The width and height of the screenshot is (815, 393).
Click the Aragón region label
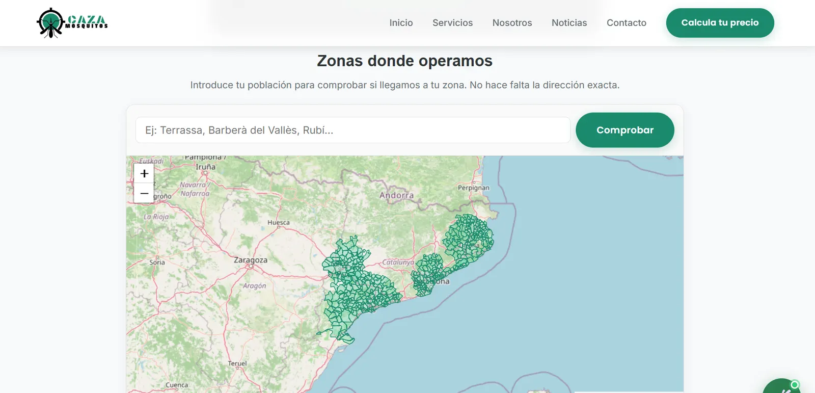[254, 286]
